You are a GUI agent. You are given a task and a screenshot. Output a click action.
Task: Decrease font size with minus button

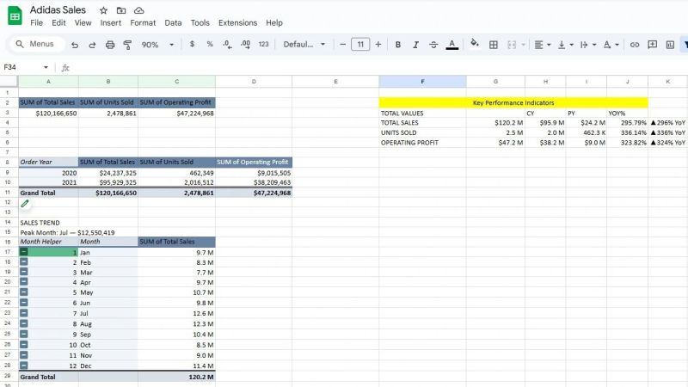pos(342,45)
